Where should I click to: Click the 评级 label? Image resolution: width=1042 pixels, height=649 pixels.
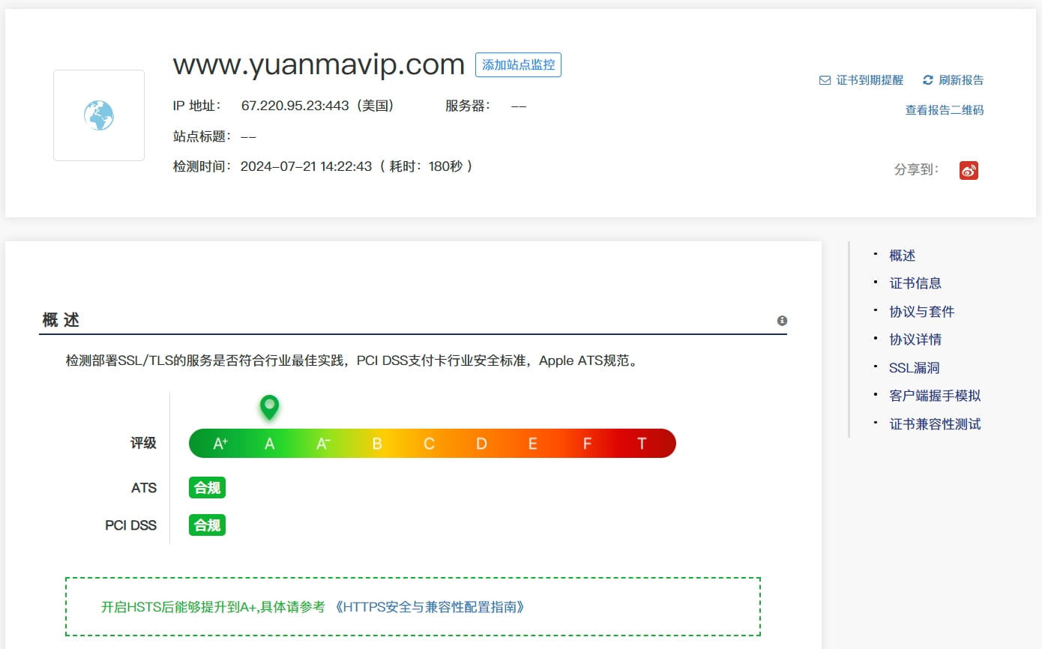pos(143,443)
